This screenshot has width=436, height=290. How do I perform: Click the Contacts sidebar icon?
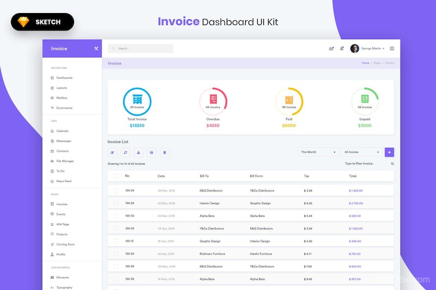point(52,151)
